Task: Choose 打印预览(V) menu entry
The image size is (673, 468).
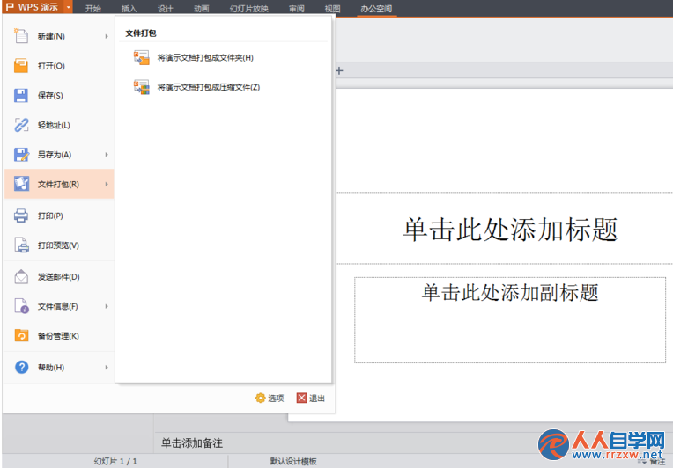Action: [59, 245]
